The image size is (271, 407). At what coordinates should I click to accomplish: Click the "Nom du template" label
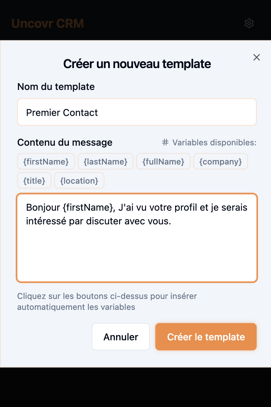(x=56, y=87)
